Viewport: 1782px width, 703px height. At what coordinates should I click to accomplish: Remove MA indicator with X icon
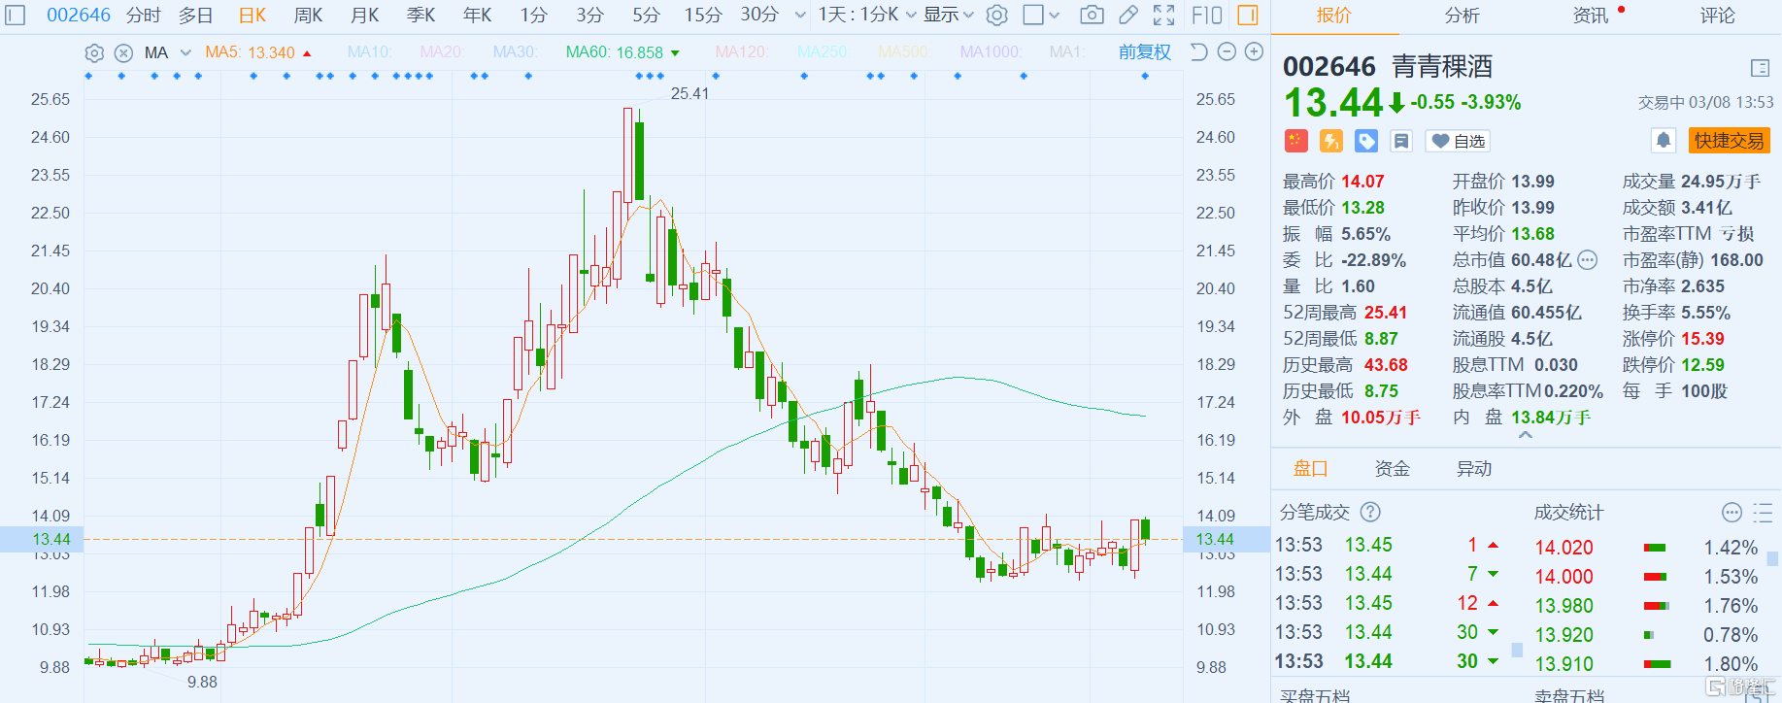123,52
